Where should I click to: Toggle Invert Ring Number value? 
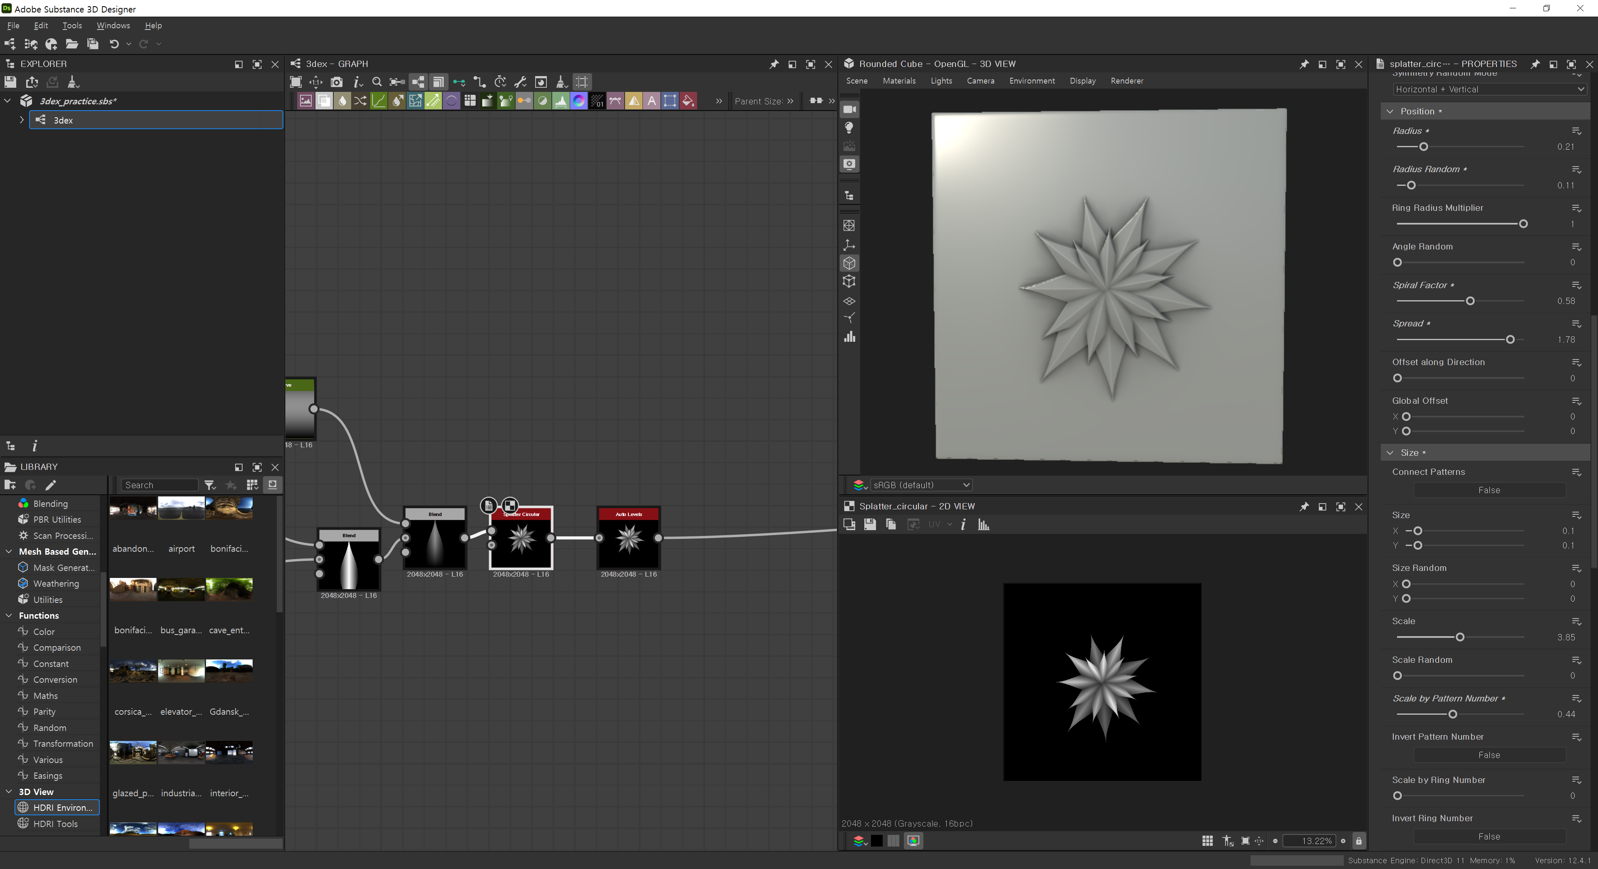click(x=1489, y=837)
